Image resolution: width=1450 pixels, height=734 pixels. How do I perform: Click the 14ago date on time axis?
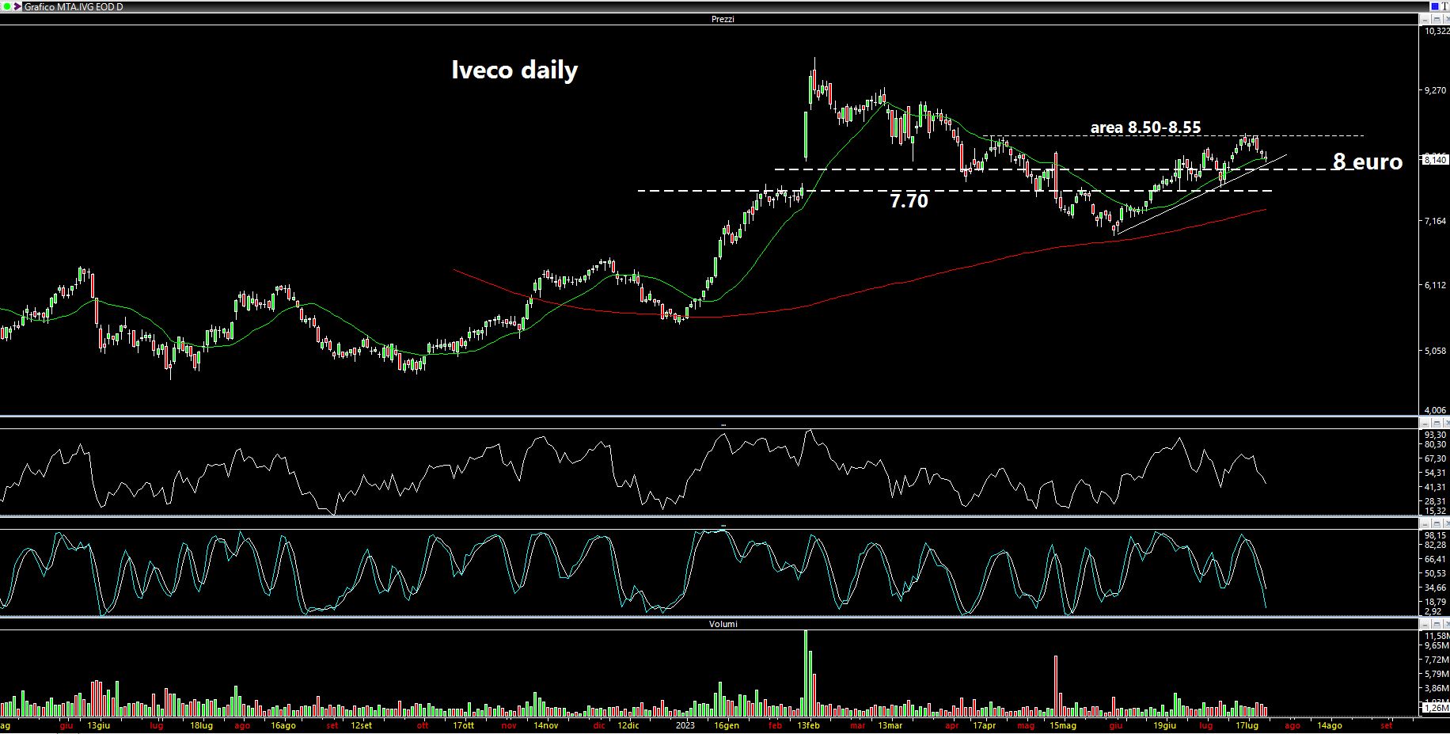[1329, 725]
